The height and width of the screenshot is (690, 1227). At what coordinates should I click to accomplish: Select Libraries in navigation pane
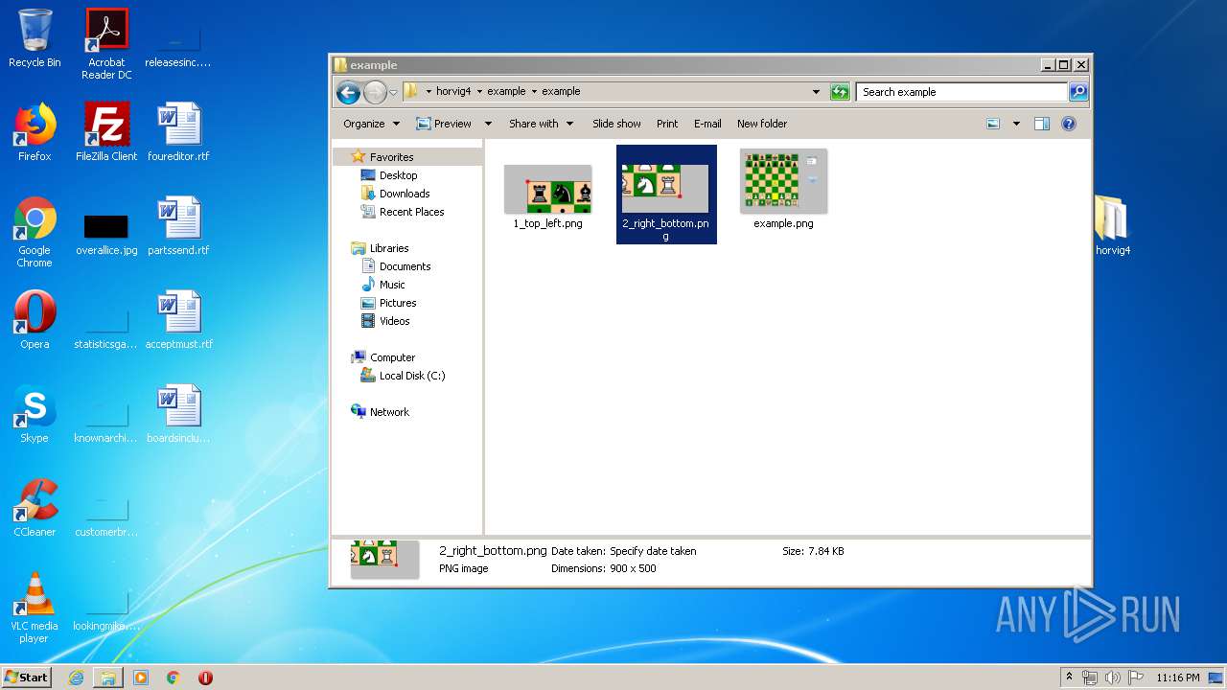coord(389,248)
